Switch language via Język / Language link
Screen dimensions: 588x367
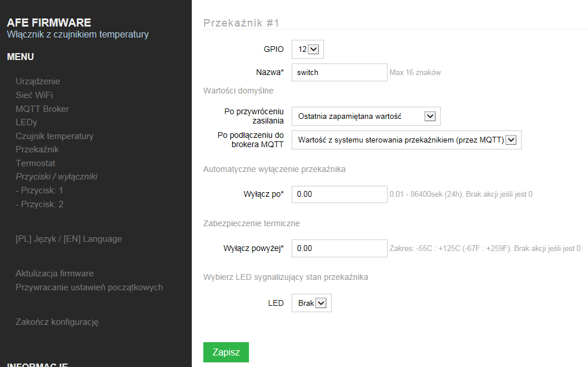pyautogui.click(x=69, y=239)
